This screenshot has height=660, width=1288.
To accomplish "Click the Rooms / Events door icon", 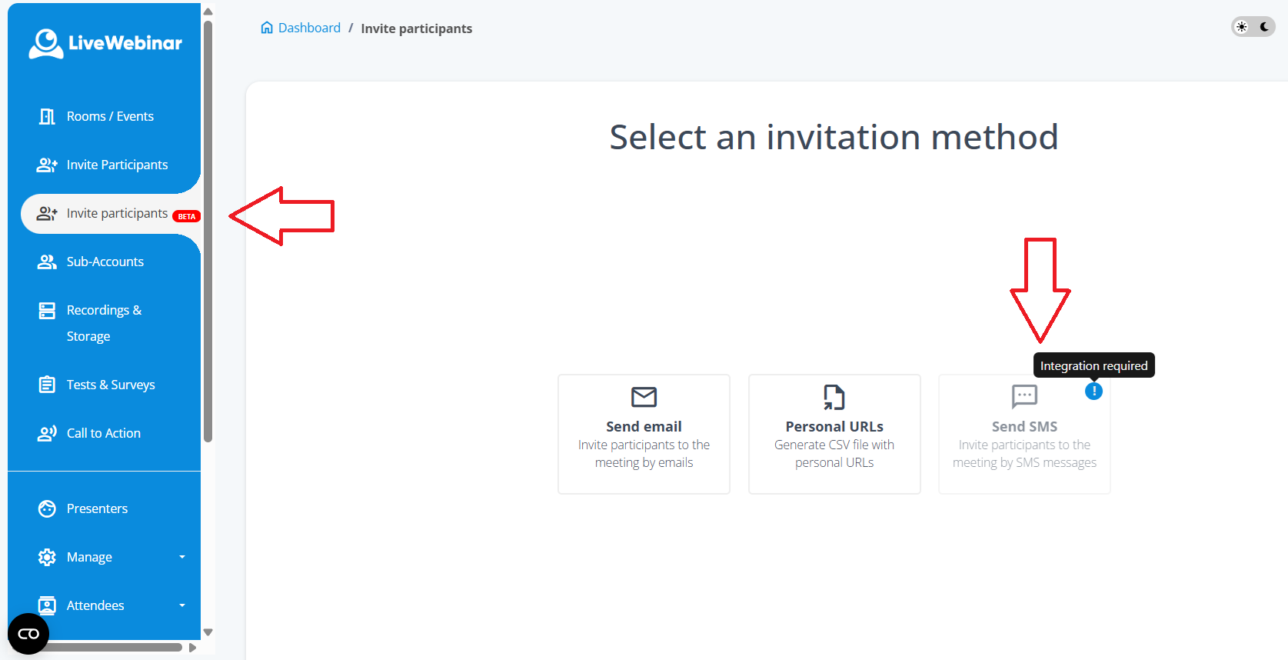I will [x=47, y=116].
